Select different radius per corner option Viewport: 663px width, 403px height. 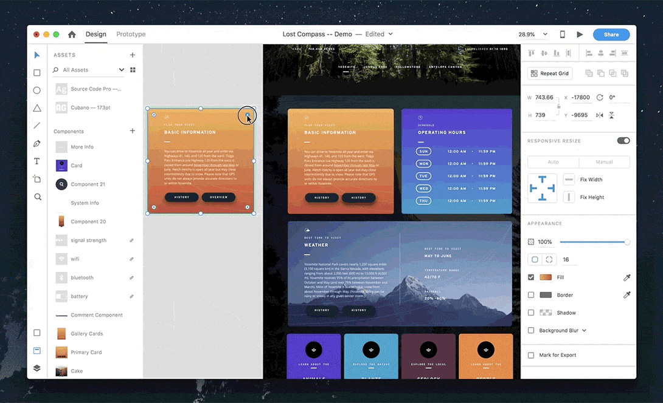549,260
